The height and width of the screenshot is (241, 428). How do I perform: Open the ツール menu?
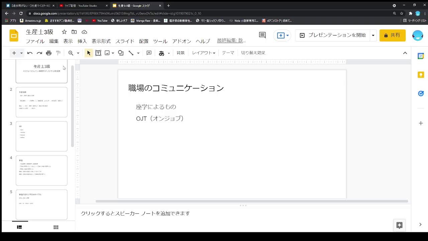pos(160,41)
